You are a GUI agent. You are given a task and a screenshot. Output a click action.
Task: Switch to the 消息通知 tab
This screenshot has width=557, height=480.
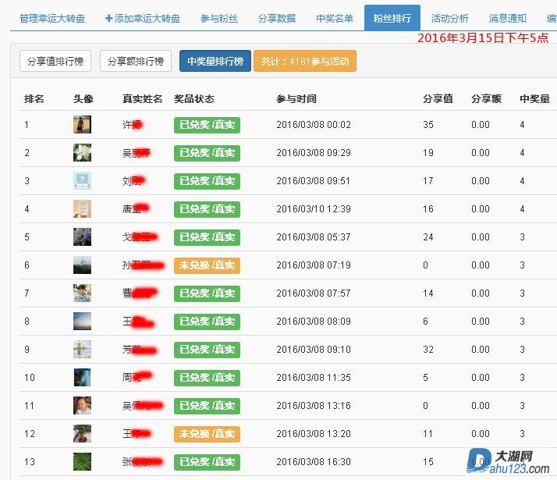(x=508, y=18)
